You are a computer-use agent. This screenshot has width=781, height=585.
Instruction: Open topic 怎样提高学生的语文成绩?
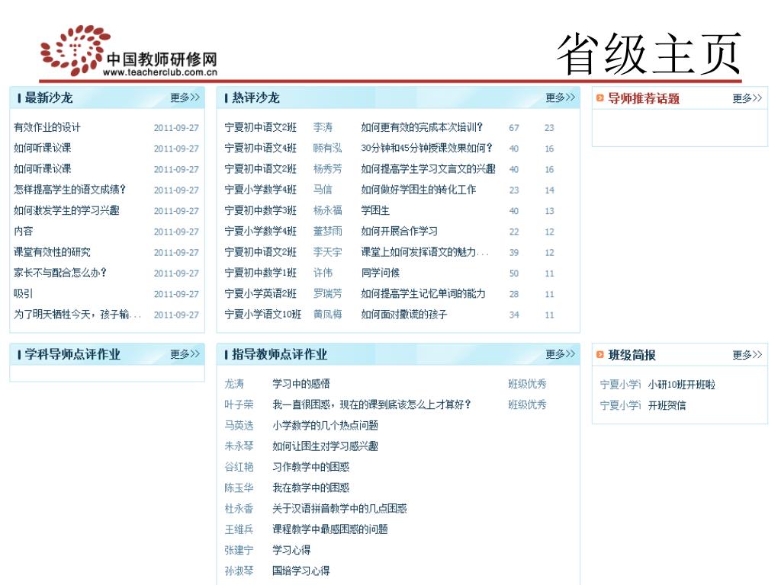[x=69, y=190]
